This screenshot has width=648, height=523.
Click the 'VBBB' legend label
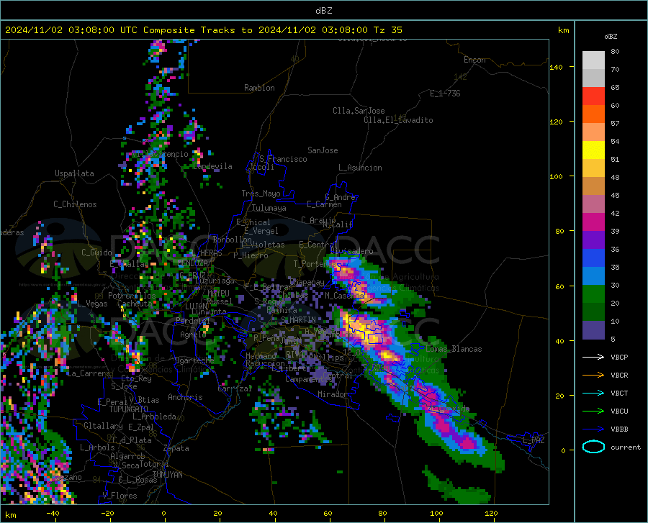(619, 429)
